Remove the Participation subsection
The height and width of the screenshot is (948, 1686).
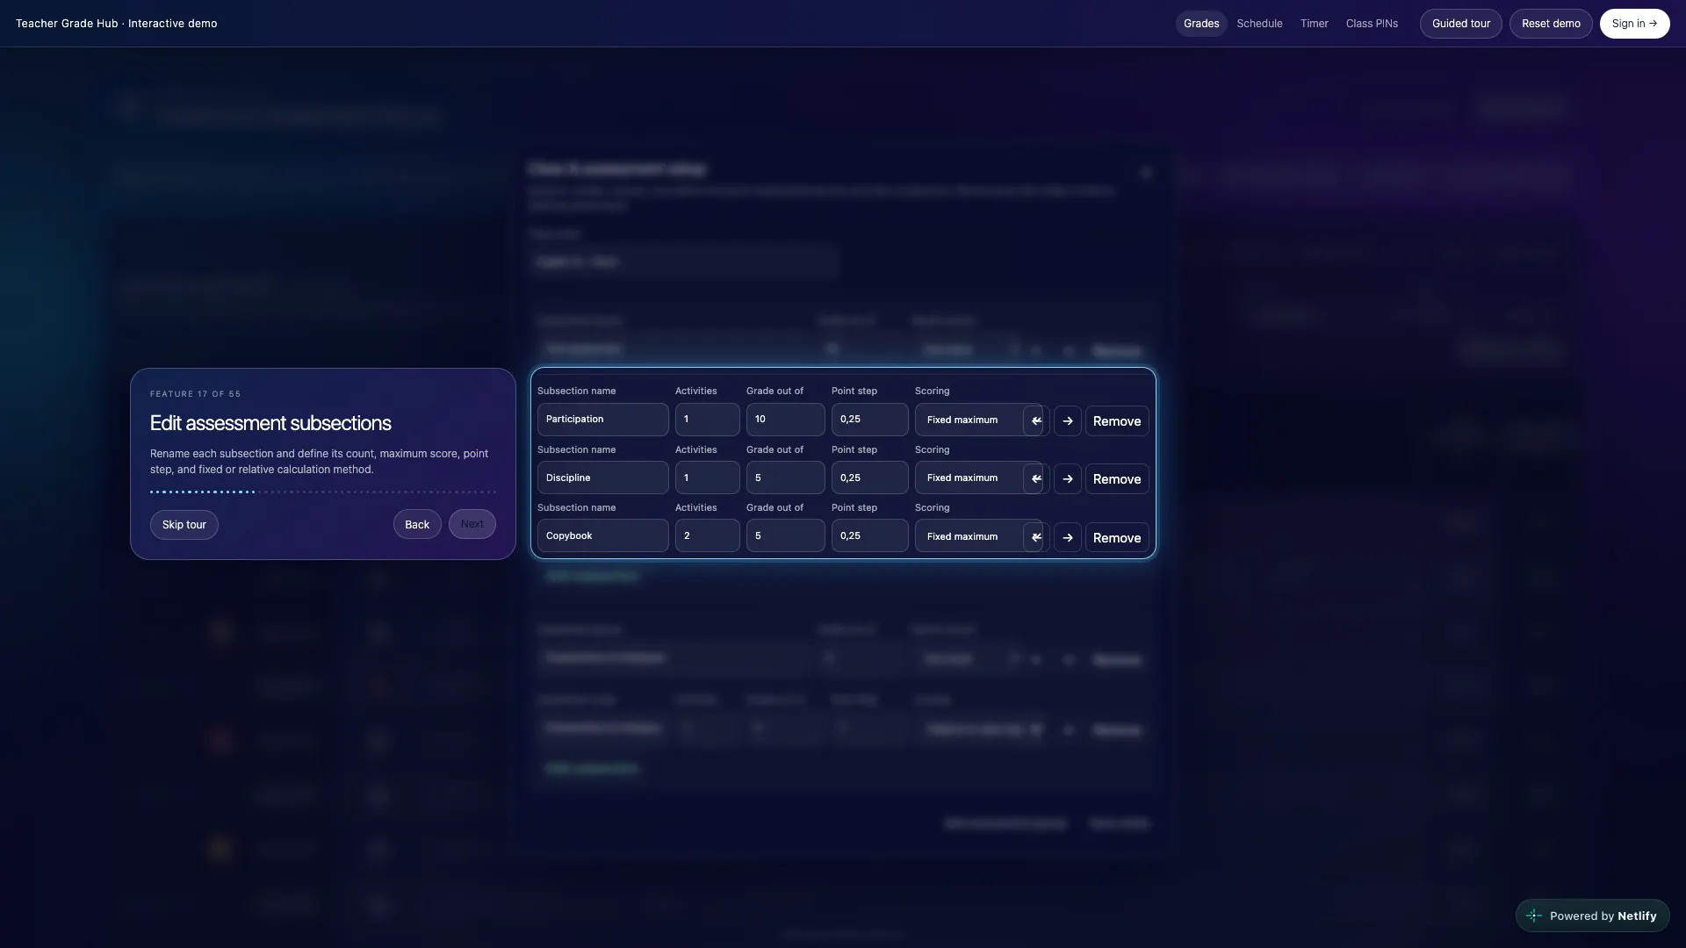click(x=1117, y=420)
